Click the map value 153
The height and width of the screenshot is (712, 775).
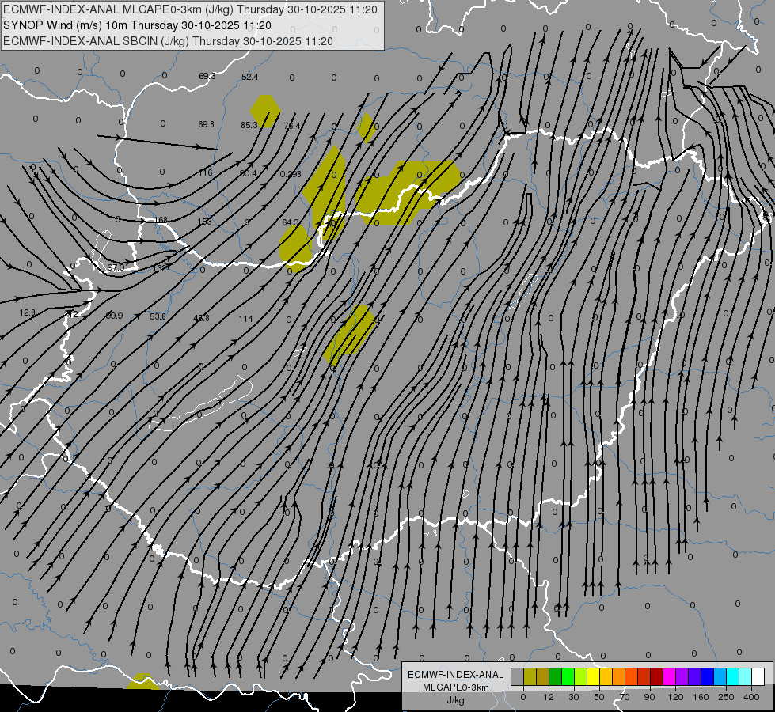click(204, 222)
